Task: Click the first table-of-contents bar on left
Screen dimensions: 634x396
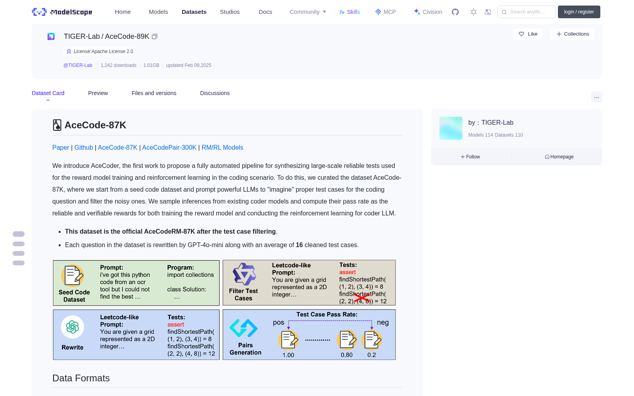Action: tap(19, 234)
